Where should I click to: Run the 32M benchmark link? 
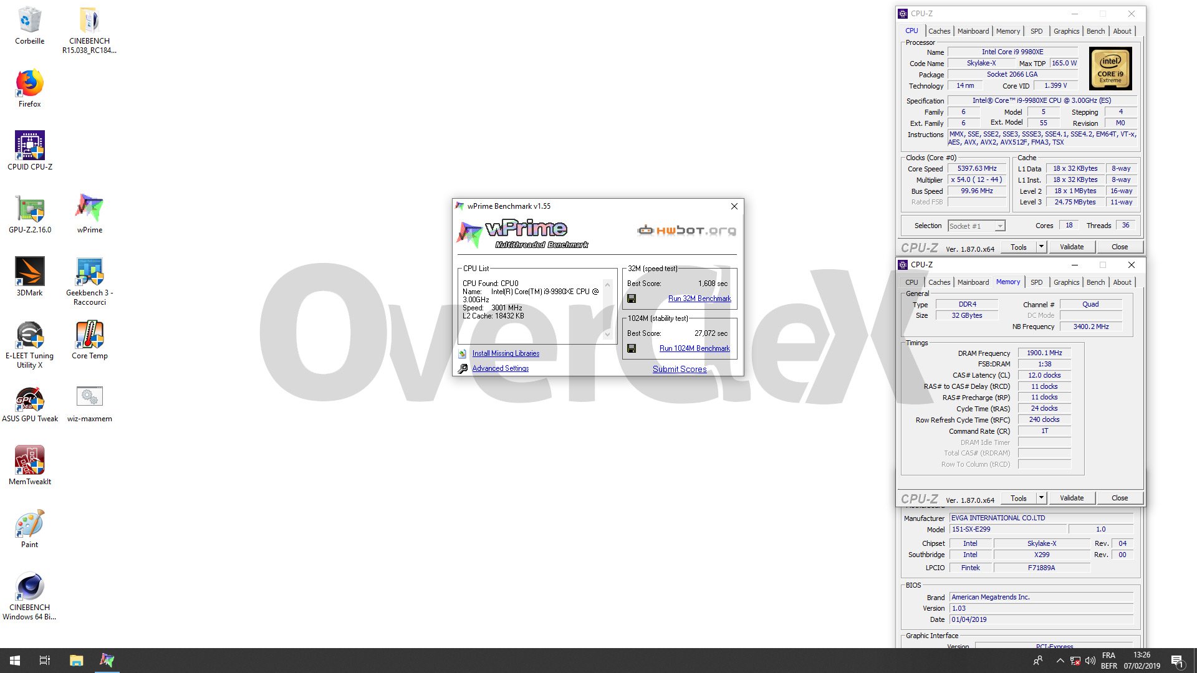pyautogui.click(x=699, y=298)
